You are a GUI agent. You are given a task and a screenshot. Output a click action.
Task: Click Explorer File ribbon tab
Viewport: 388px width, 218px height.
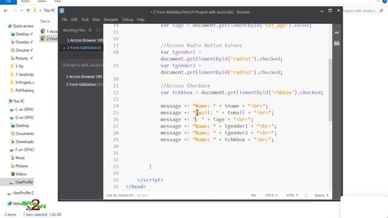pyautogui.click(x=8, y=1)
